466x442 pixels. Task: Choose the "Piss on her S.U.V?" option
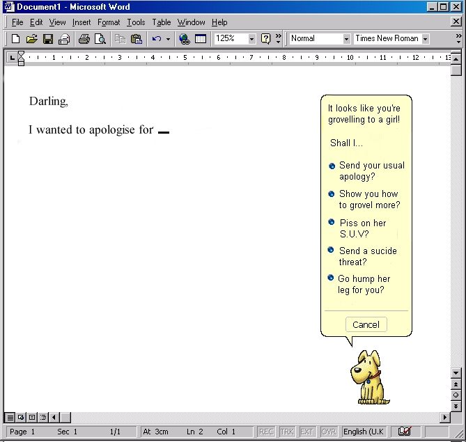coord(357,228)
